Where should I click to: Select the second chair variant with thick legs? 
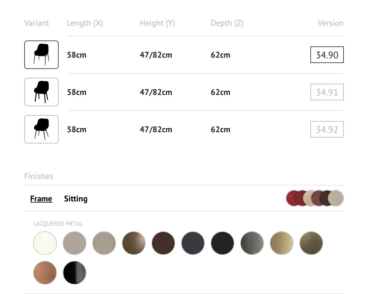(41, 92)
